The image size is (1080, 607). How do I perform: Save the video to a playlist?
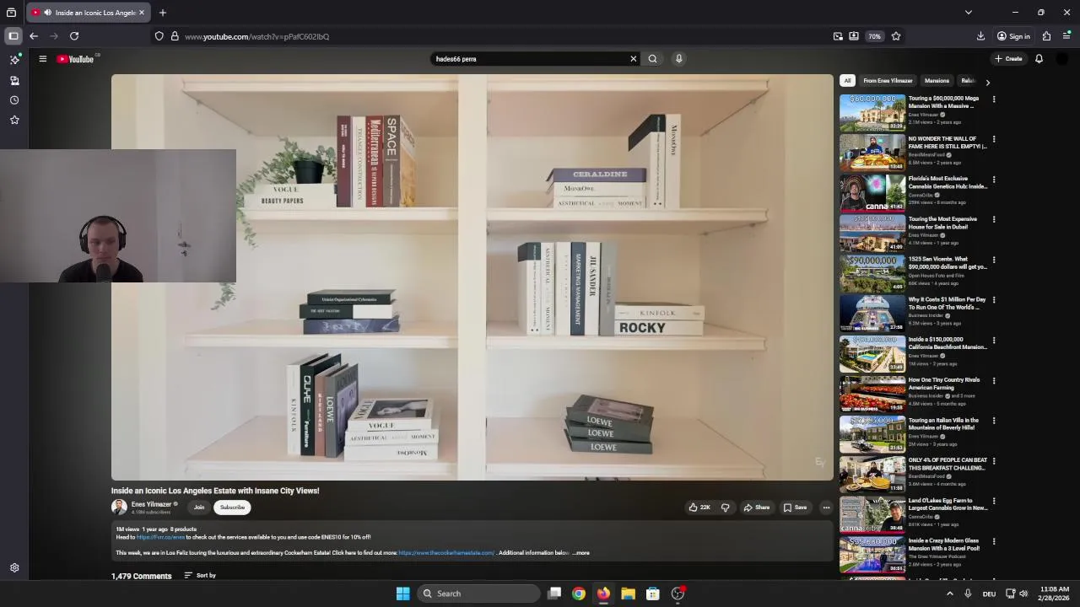pyautogui.click(x=795, y=508)
